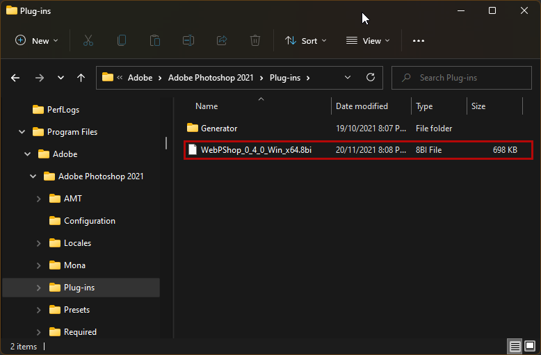Click the 698 KB size cell

click(505, 150)
